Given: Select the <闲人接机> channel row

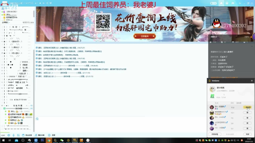Looking at the screenshot, I should (16, 53).
